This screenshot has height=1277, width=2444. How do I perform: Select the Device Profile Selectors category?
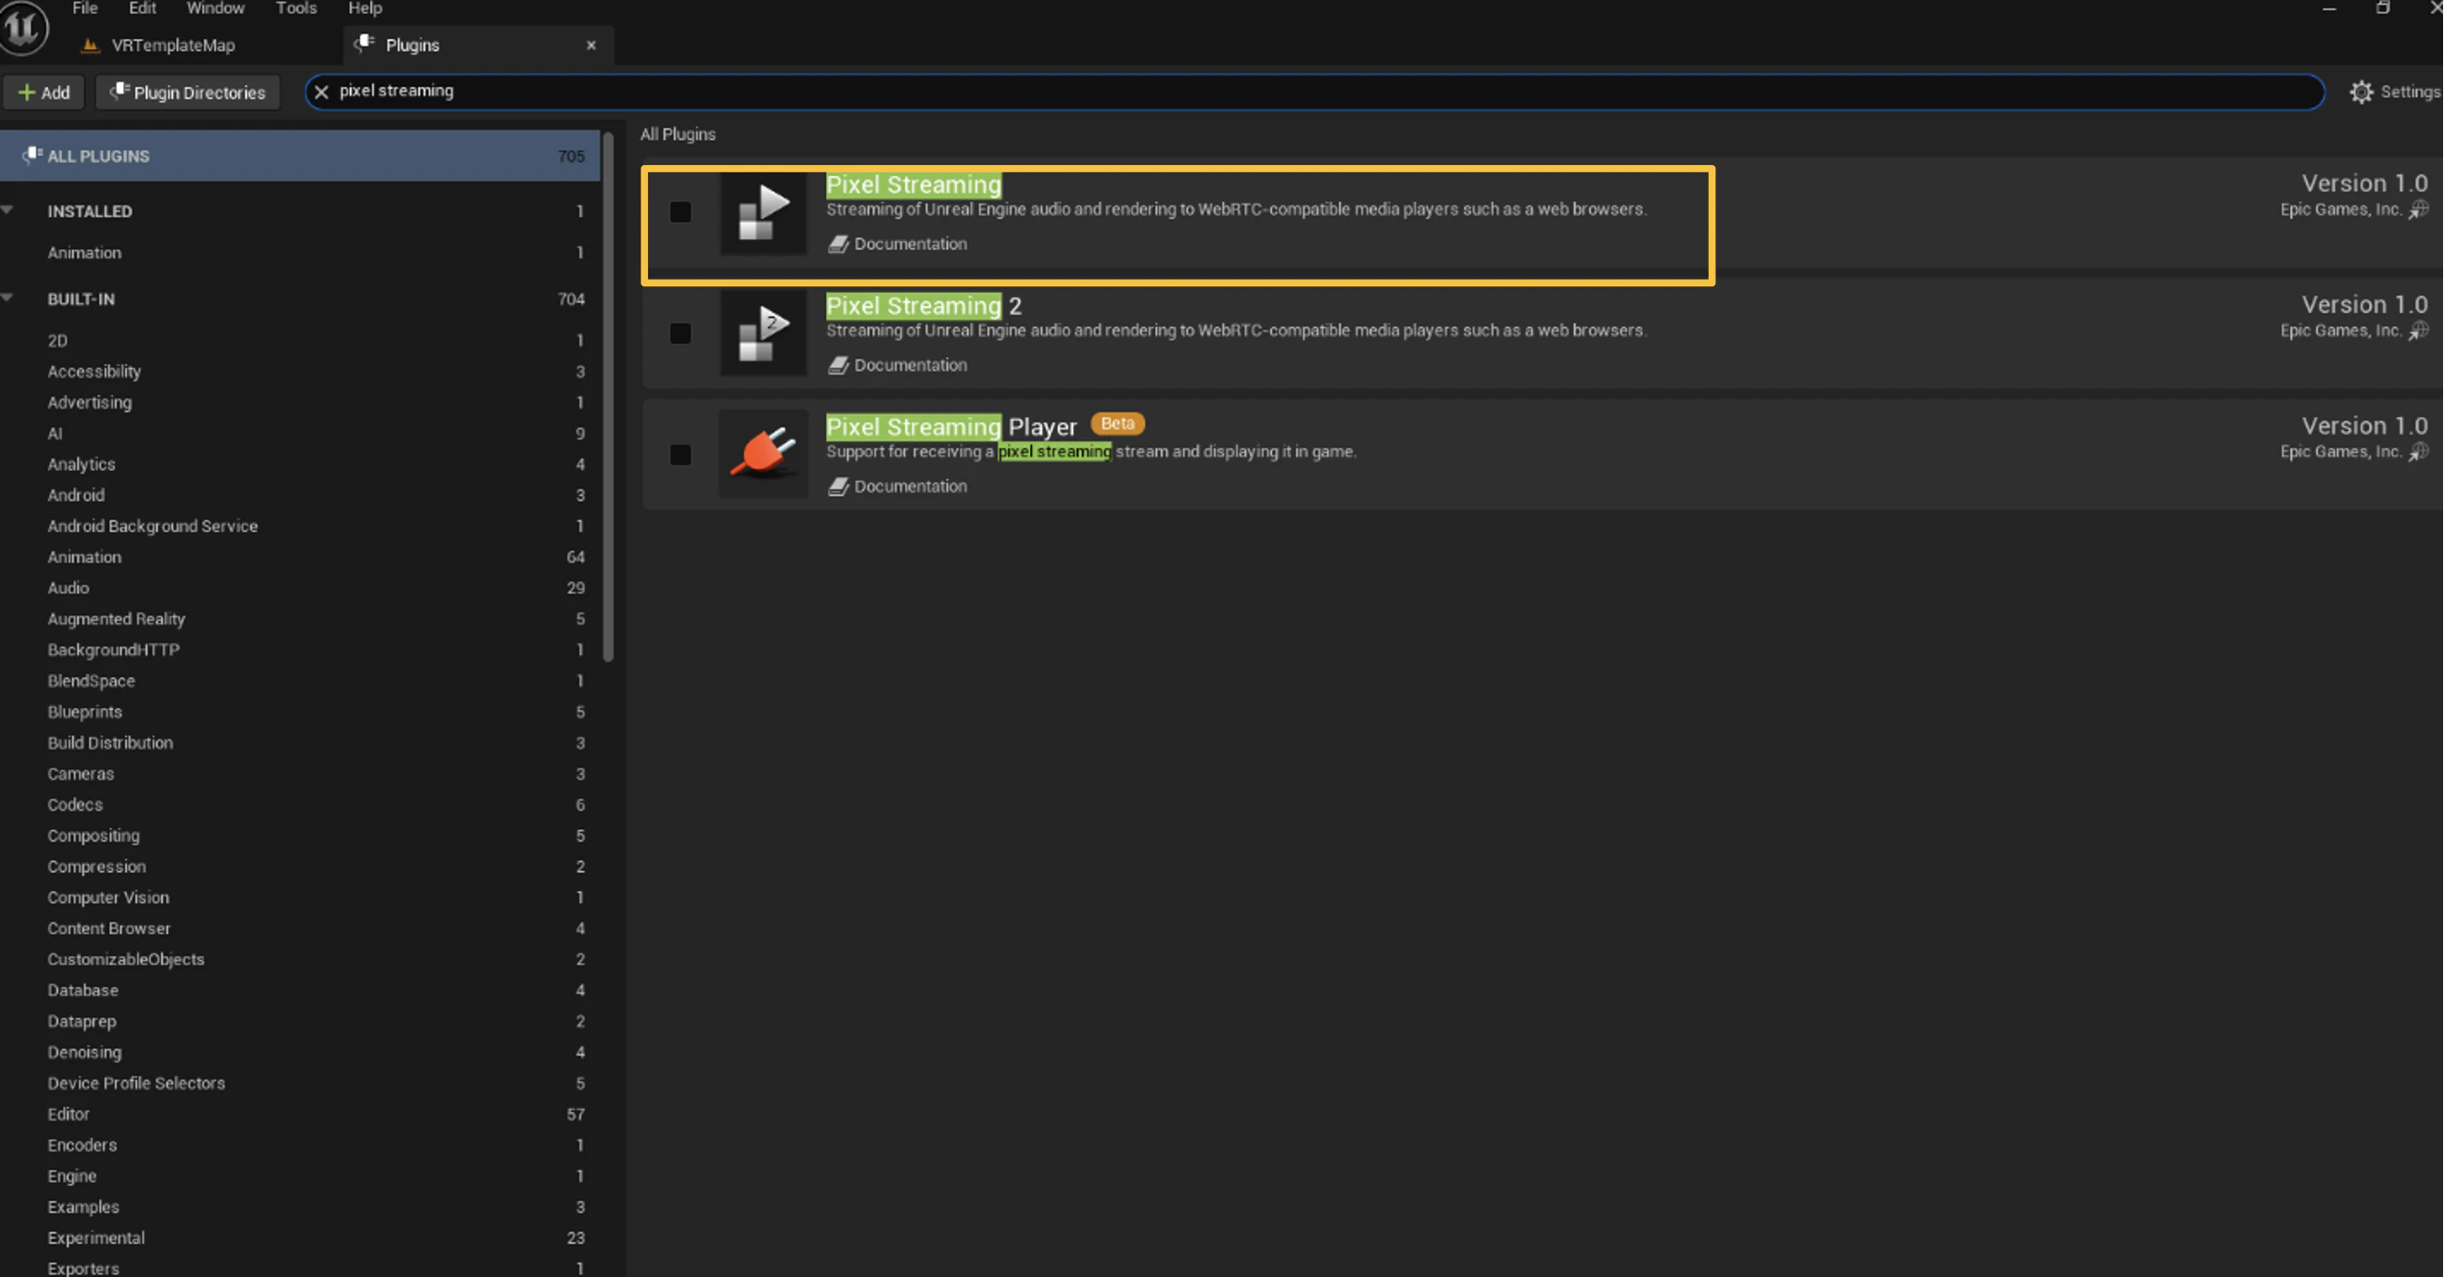point(299,1083)
